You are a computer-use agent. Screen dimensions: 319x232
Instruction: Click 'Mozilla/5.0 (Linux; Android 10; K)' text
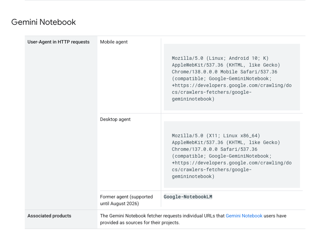click(220, 58)
